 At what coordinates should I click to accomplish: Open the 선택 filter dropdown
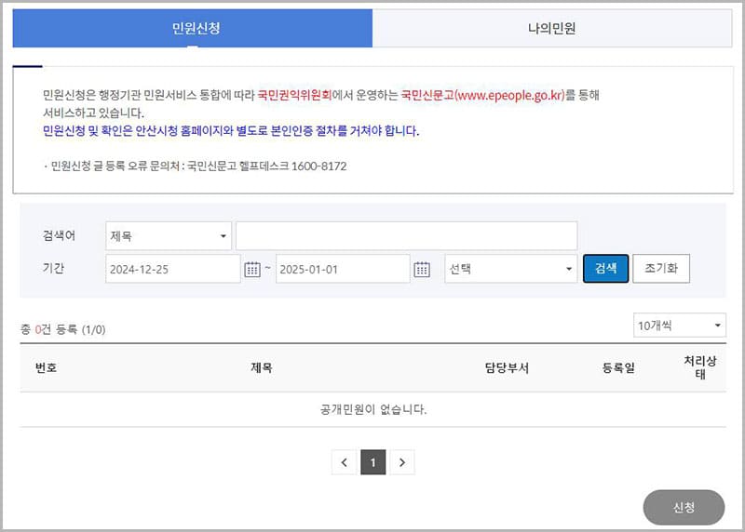coord(511,269)
